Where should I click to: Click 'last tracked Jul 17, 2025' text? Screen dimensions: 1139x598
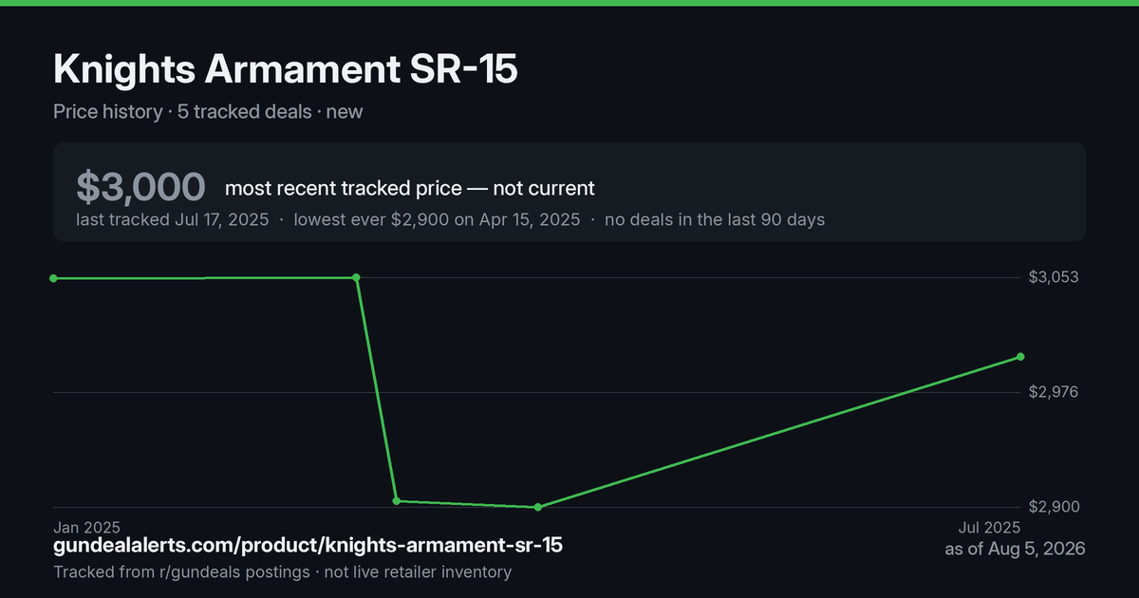click(x=173, y=219)
